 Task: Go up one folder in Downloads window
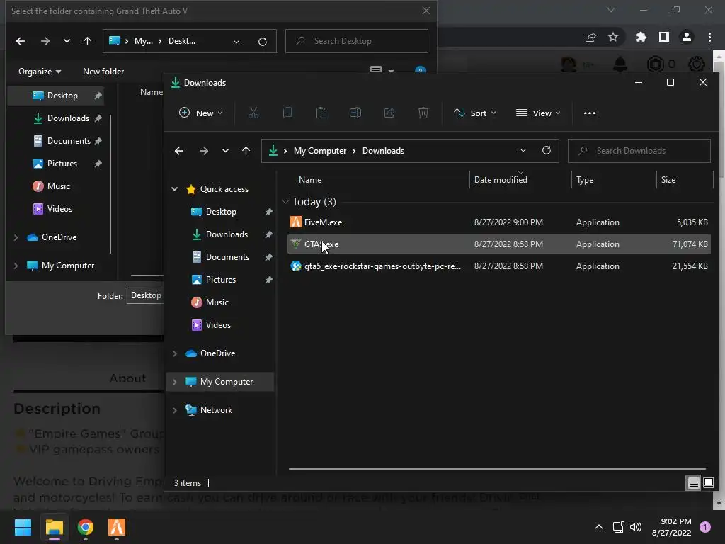click(246, 151)
